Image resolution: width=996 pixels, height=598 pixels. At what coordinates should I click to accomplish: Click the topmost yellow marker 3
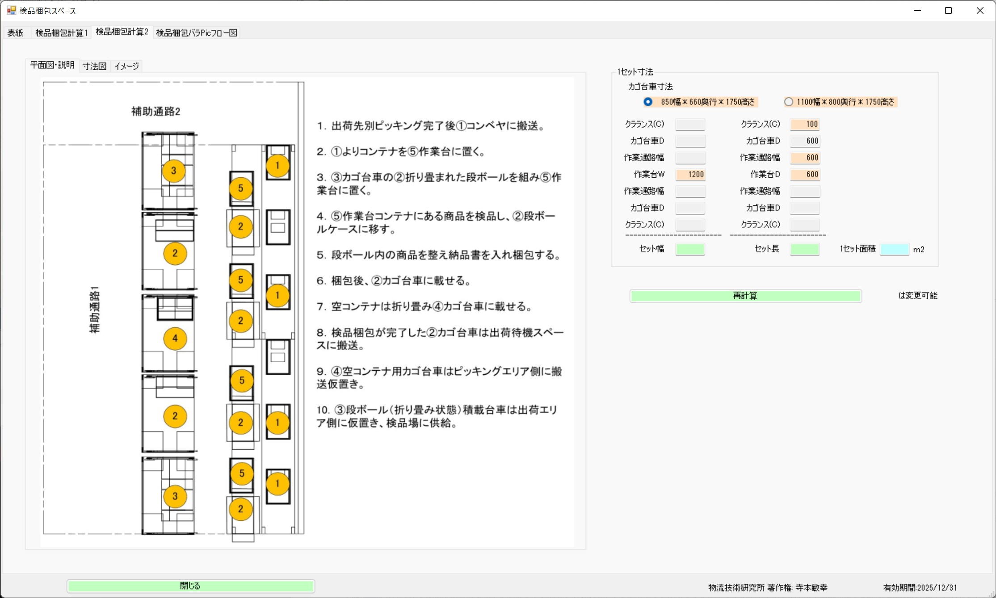(x=174, y=171)
